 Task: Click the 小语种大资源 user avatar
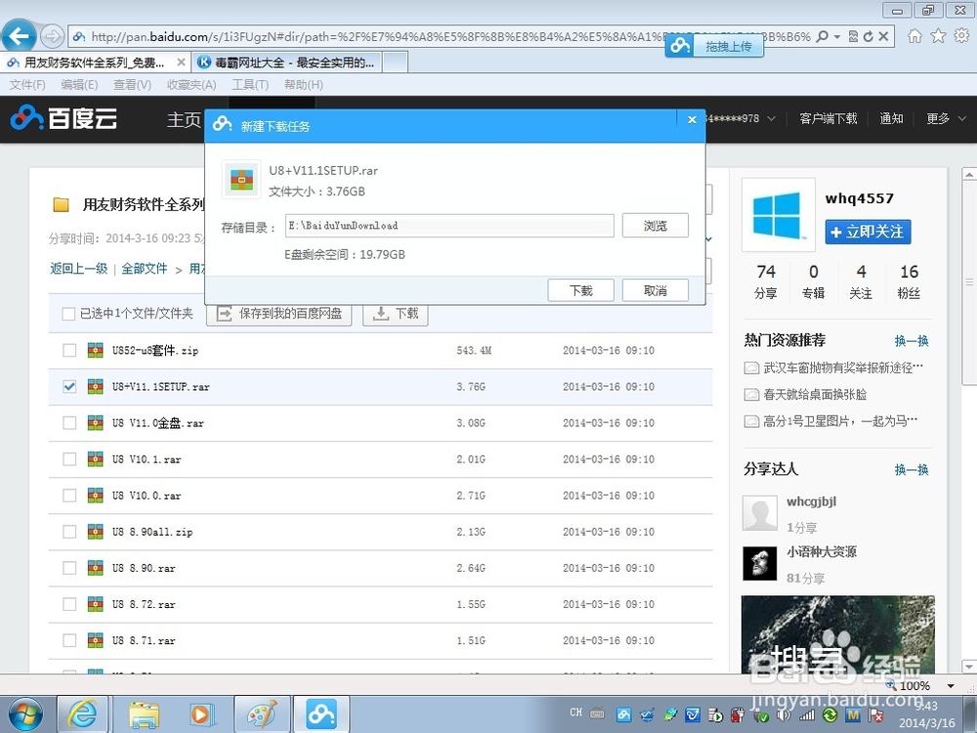point(760,564)
